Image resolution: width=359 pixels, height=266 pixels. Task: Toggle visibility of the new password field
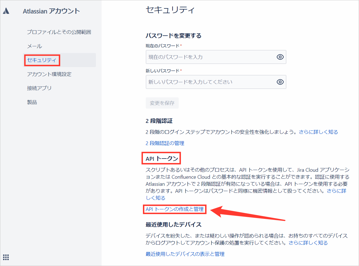(280, 82)
